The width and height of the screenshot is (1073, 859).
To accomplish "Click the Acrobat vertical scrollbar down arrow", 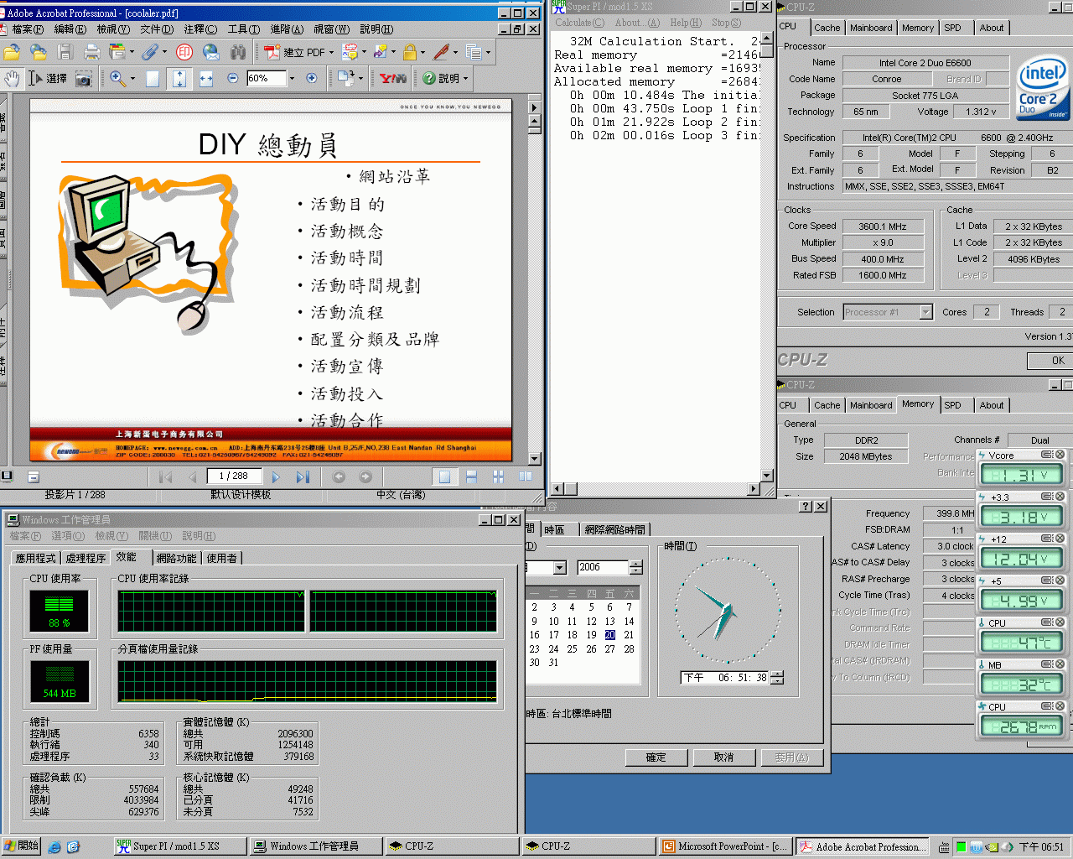I will pyautogui.click(x=535, y=459).
